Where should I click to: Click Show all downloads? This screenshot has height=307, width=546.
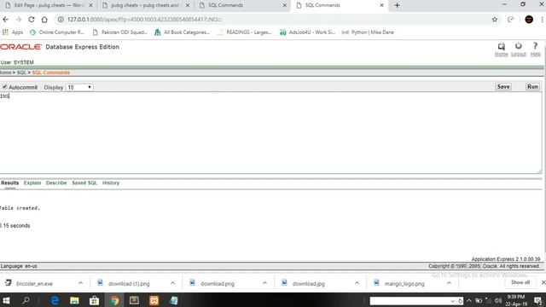[520, 282]
